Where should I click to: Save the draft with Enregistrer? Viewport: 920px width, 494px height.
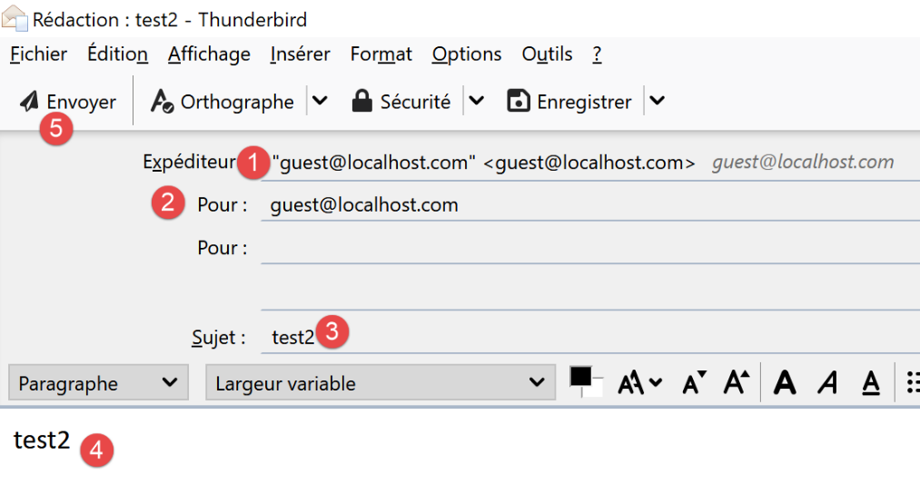pyautogui.click(x=569, y=102)
